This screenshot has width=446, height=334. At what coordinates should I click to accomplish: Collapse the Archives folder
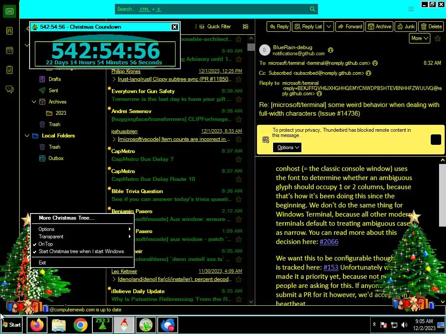tap(34, 102)
